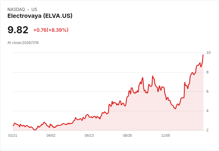Viewport: 219px width, 151px height.
Task: Click the 04/02 x-axis date label
Action: pos(51,135)
